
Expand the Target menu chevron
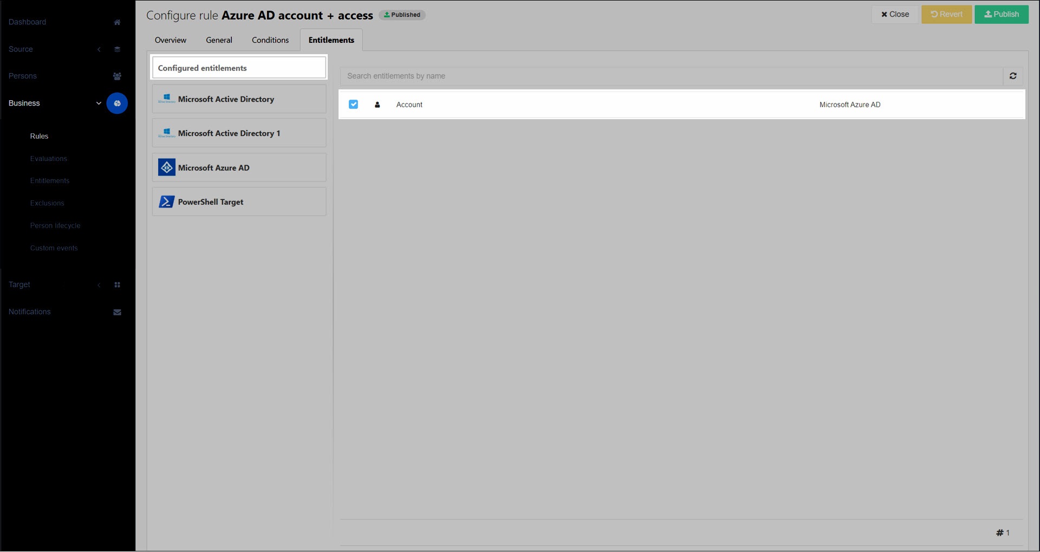click(x=99, y=285)
